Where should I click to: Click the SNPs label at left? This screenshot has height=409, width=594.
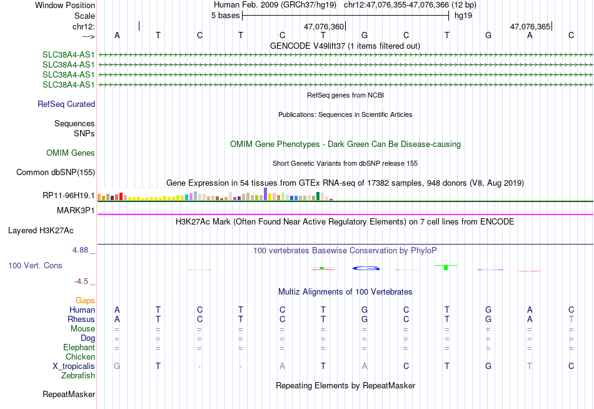click(x=84, y=133)
